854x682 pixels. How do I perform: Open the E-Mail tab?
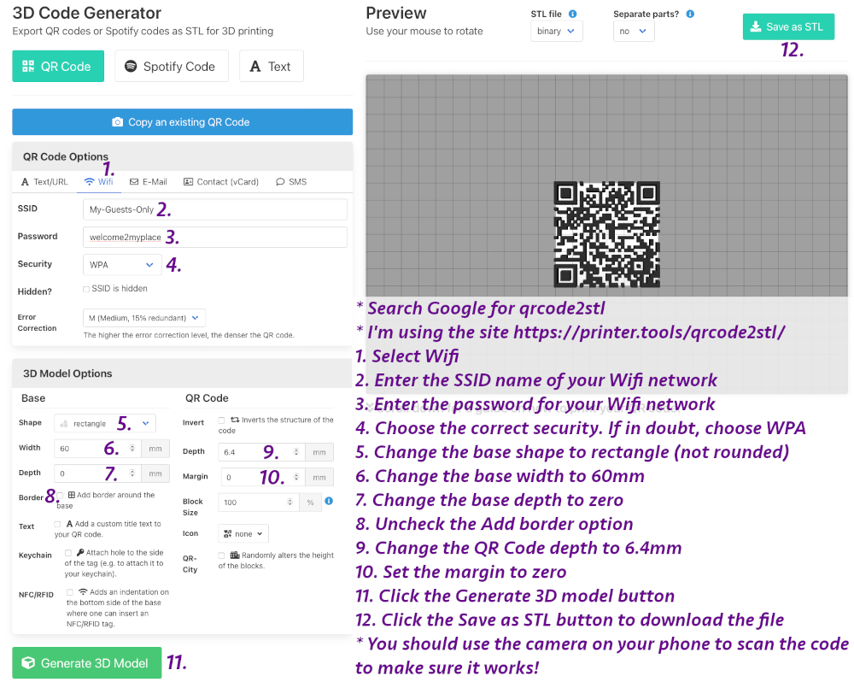point(148,182)
